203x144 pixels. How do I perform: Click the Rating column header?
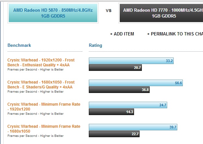pos(95,45)
